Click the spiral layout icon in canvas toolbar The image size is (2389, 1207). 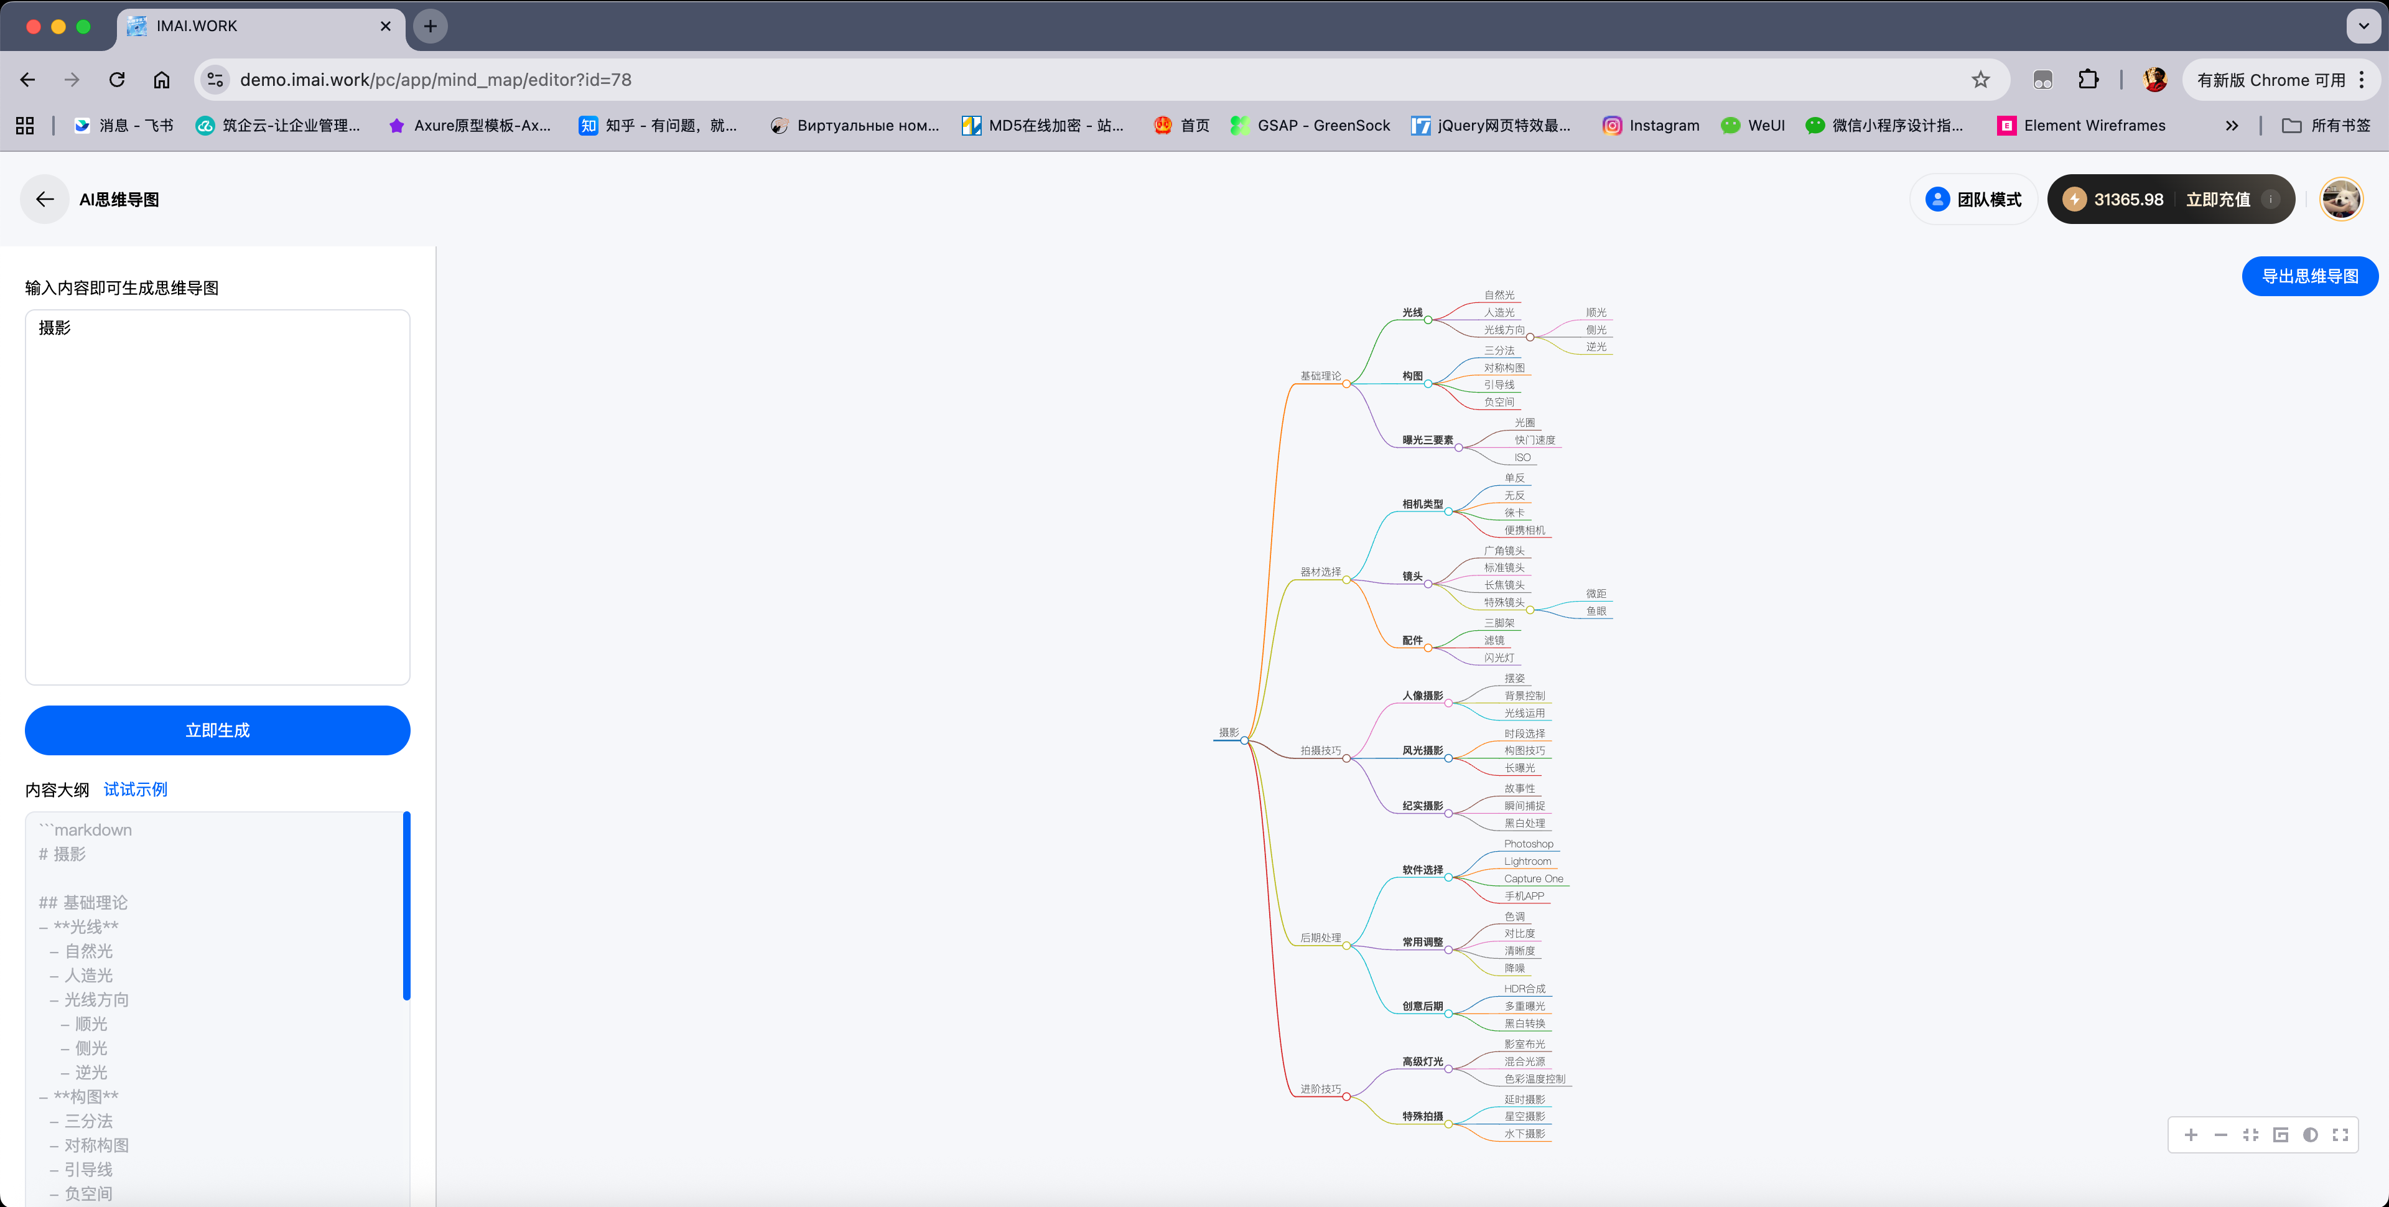(2281, 1135)
